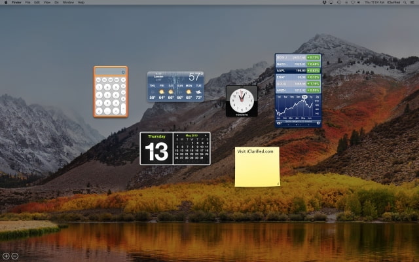Click the 57° temperature in Weather widget
The width and height of the screenshot is (419, 262).
click(x=195, y=77)
